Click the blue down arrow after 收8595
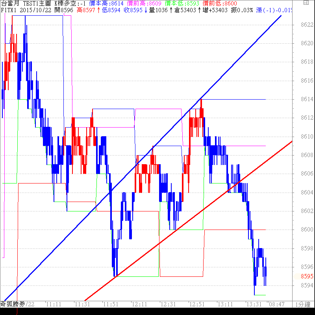The height and width of the screenshot is (315, 315). click(x=146, y=9)
